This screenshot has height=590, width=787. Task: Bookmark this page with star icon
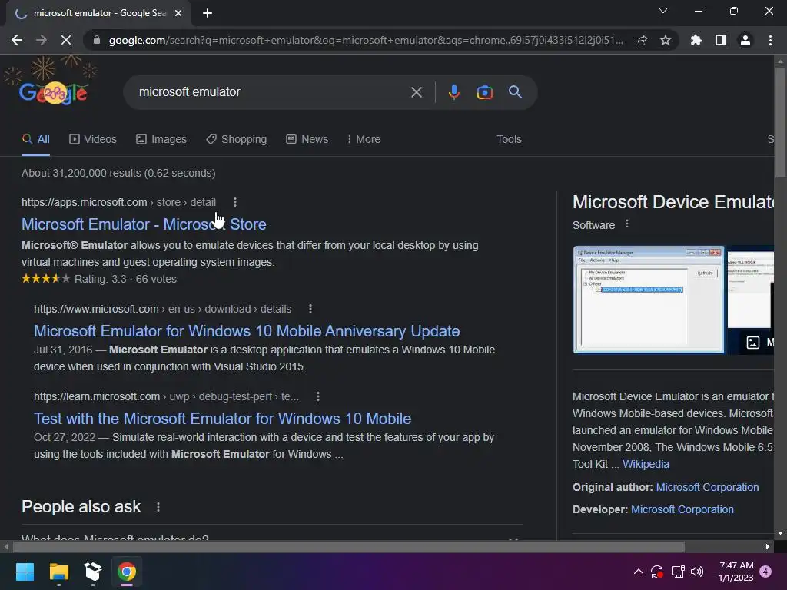[x=666, y=40]
